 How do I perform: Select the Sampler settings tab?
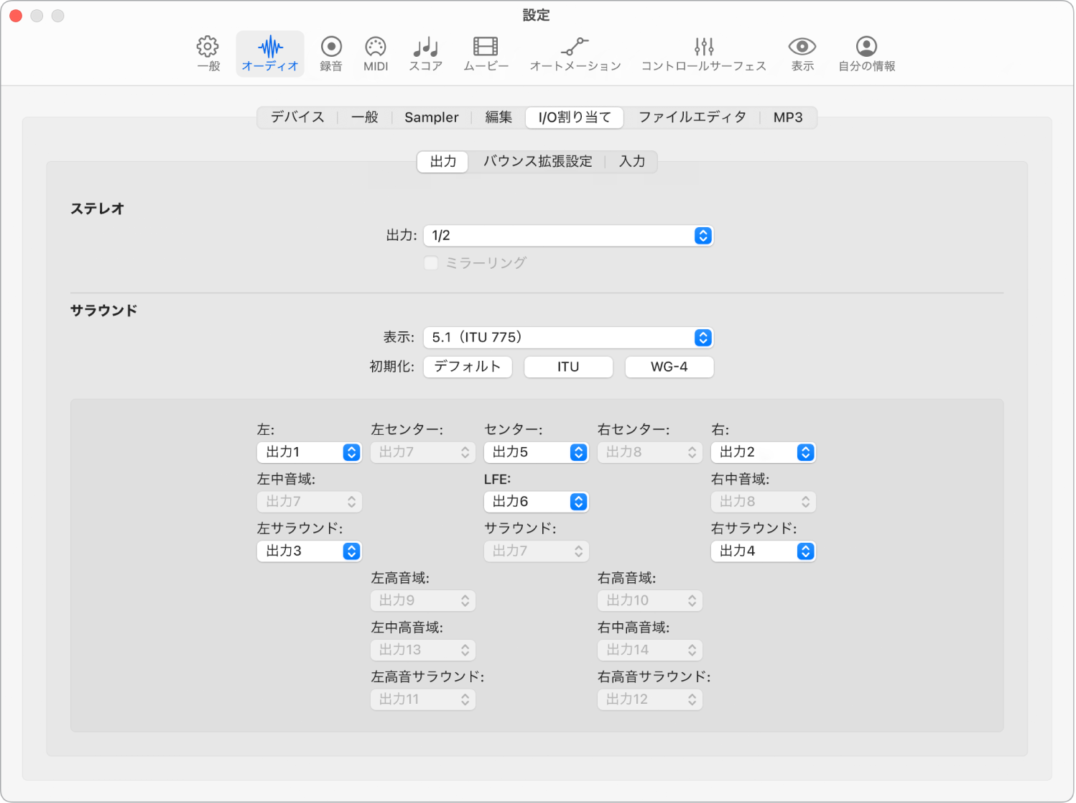tap(431, 117)
